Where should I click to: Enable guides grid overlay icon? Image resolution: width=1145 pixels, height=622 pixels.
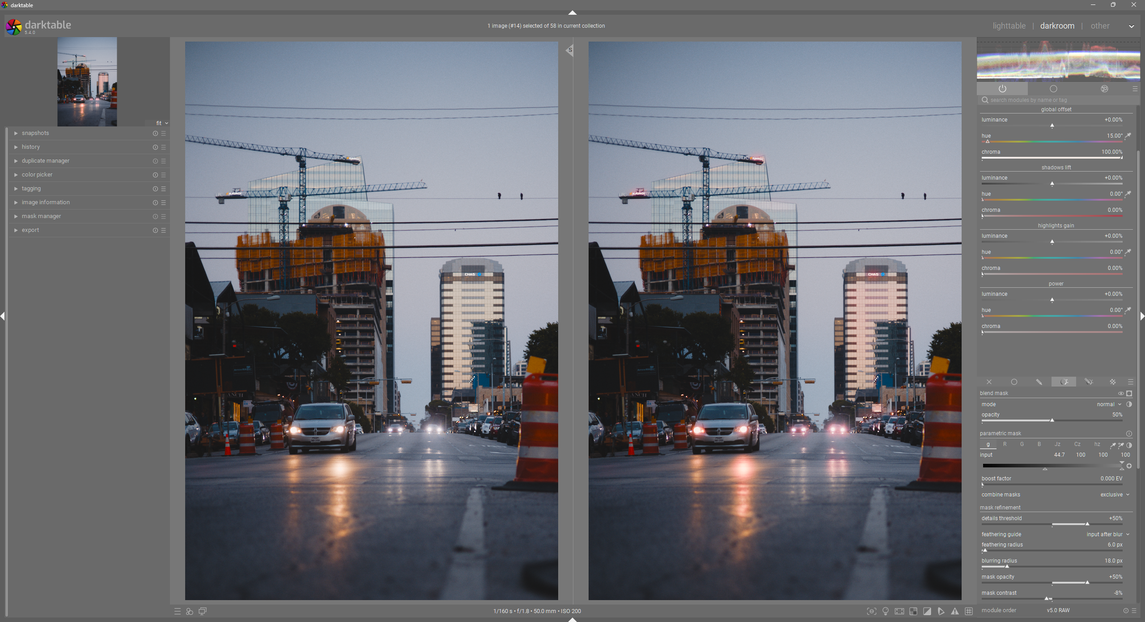click(x=969, y=611)
